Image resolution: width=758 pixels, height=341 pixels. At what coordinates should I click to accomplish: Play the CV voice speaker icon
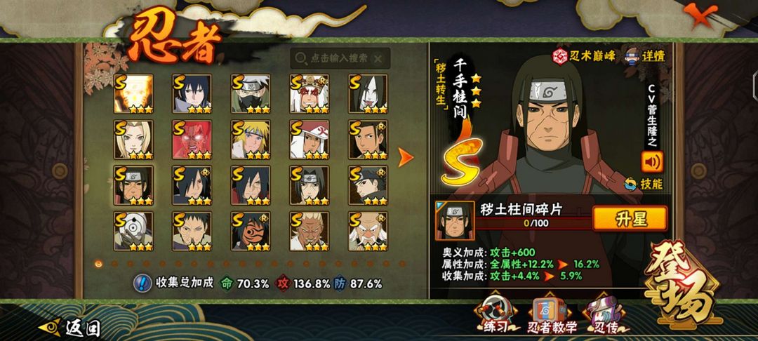coord(652,162)
